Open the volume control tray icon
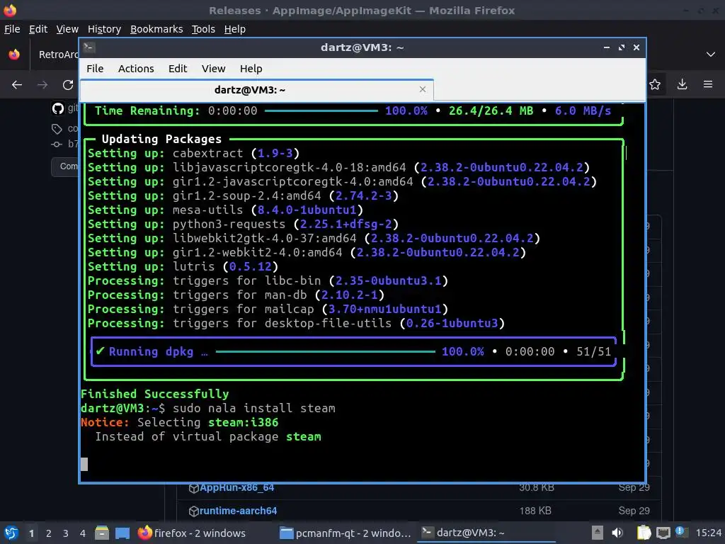This screenshot has height=544, width=725. [x=617, y=533]
